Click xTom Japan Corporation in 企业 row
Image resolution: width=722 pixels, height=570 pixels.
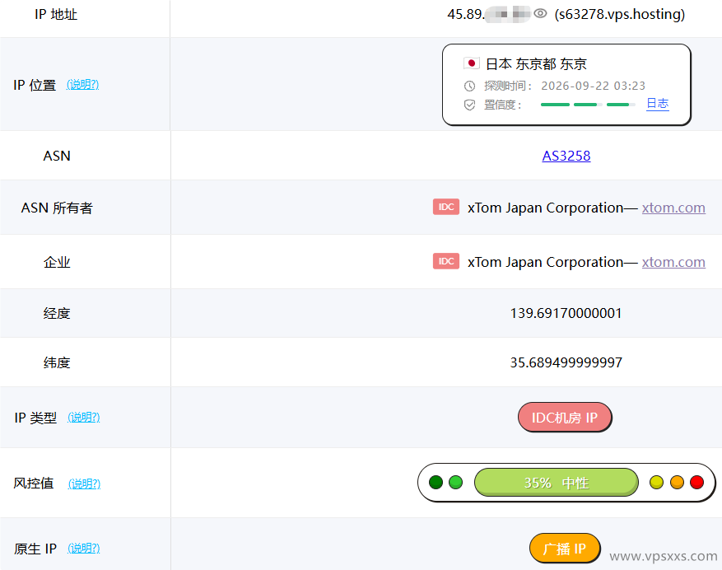[x=546, y=262]
